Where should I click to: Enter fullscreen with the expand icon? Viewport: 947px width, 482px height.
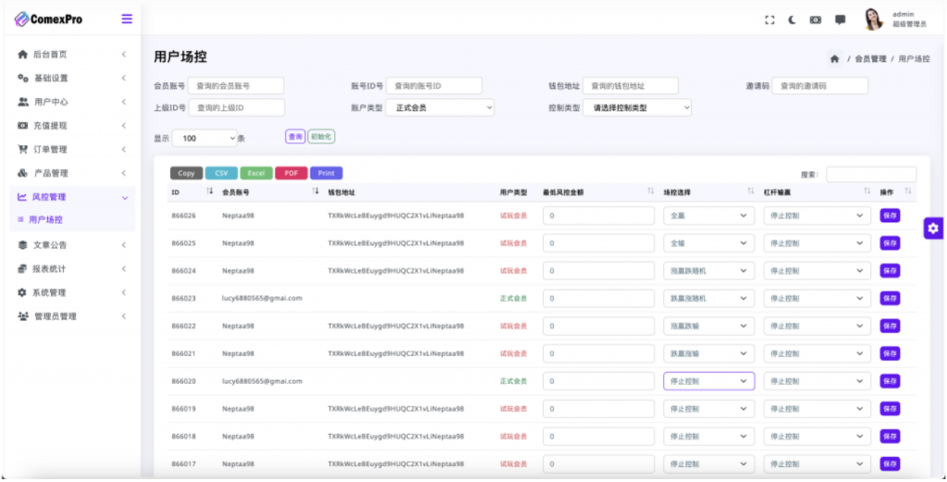pos(769,20)
